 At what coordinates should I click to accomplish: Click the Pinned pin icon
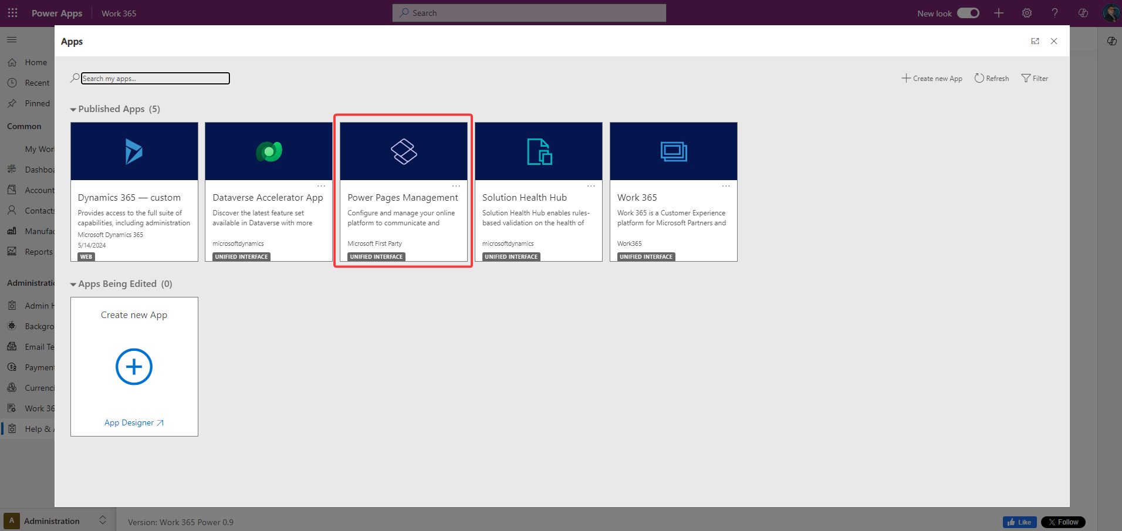pos(12,103)
